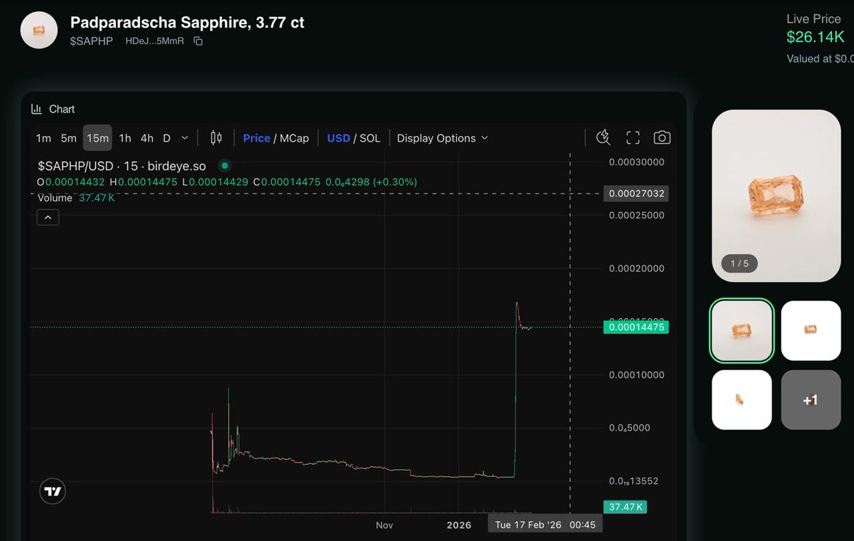The width and height of the screenshot is (854, 541).
Task: Open the +1 additional gem photos thumbnail
Action: [811, 400]
